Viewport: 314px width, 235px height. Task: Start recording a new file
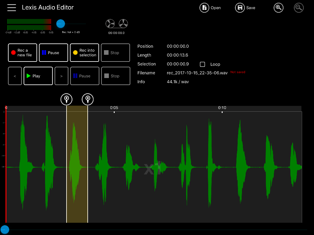point(23,53)
